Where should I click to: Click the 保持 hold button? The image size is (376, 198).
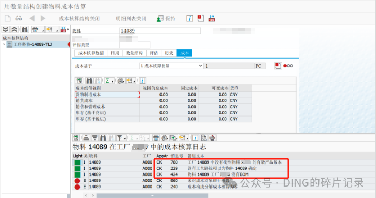(166, 19)
